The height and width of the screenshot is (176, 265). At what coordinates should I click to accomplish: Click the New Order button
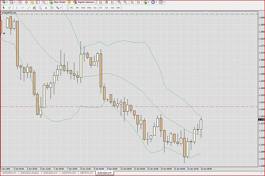point(58,2)
